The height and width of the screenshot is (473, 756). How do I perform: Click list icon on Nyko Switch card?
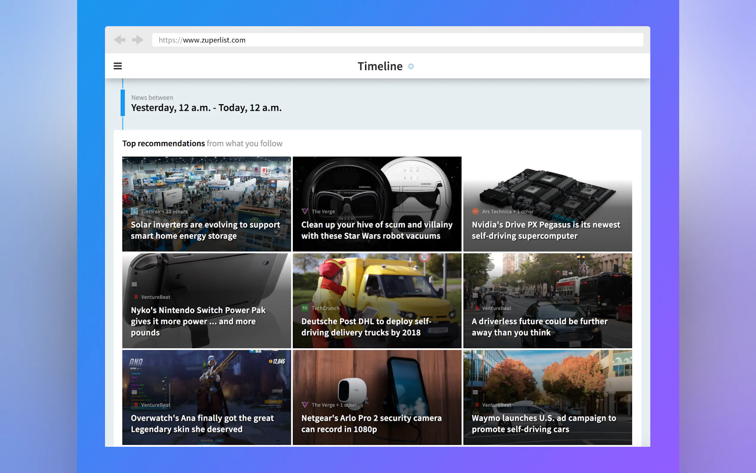pyautogui.click(x=135, y=284)
